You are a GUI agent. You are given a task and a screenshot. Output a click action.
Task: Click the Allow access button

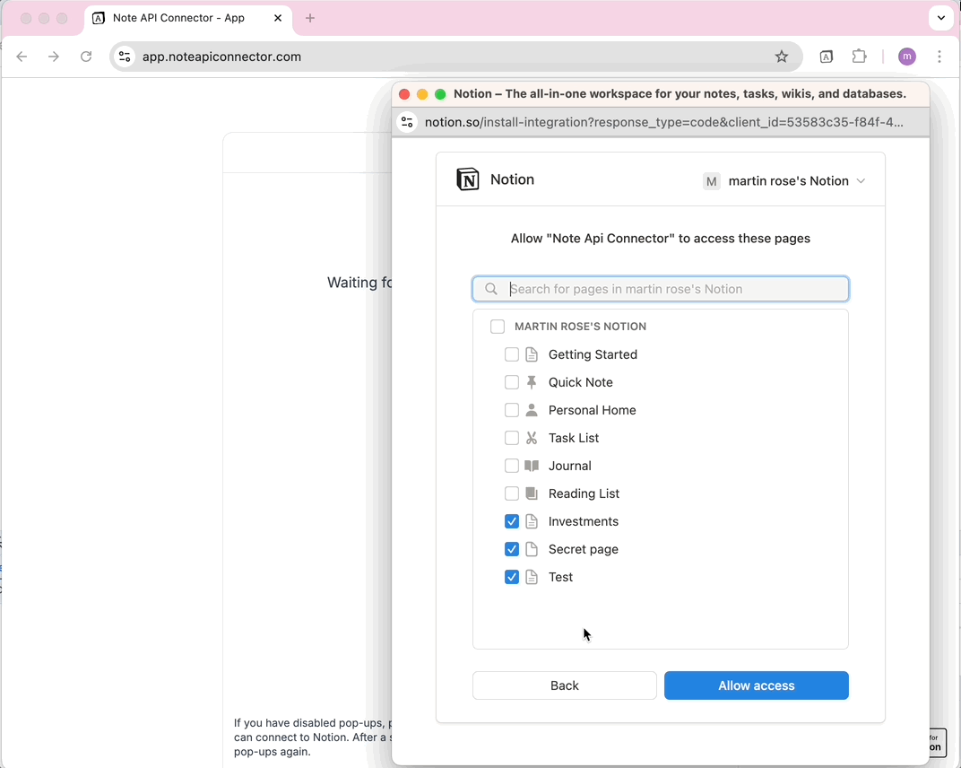[x=756, y=685]
